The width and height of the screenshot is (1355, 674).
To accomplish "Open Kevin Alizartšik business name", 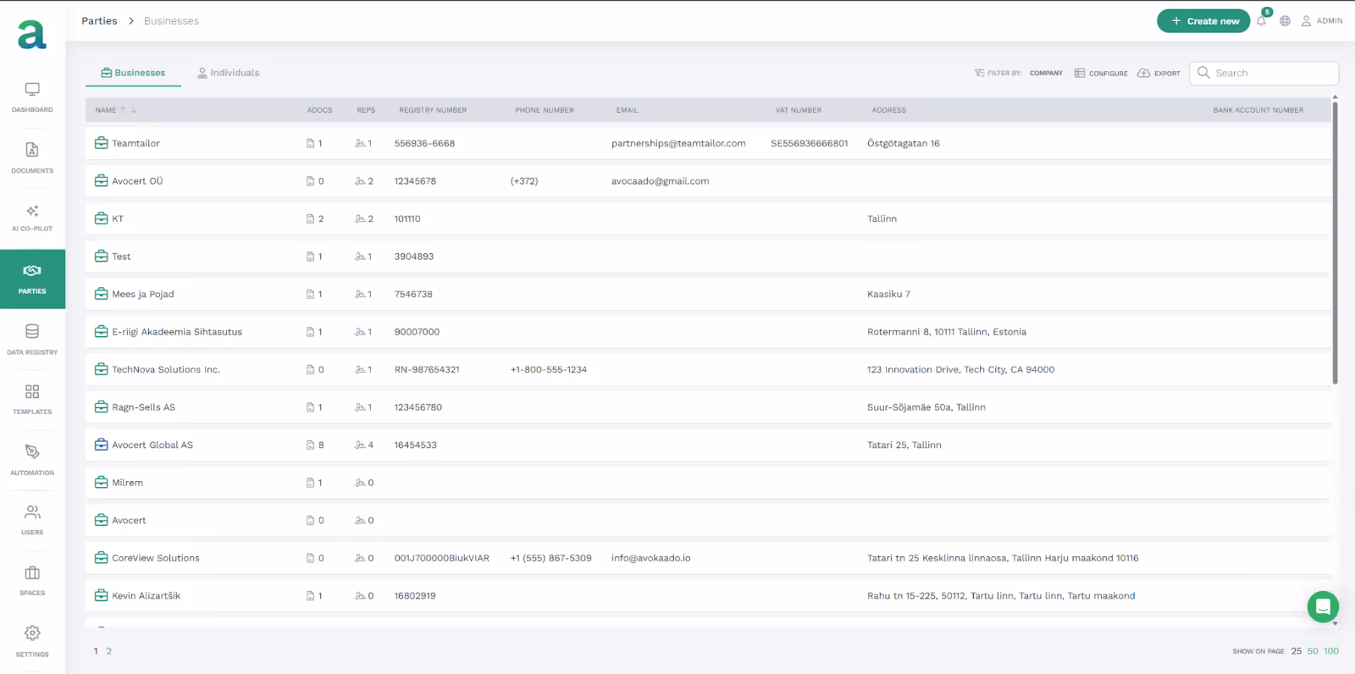I will [x=147, y=596].
